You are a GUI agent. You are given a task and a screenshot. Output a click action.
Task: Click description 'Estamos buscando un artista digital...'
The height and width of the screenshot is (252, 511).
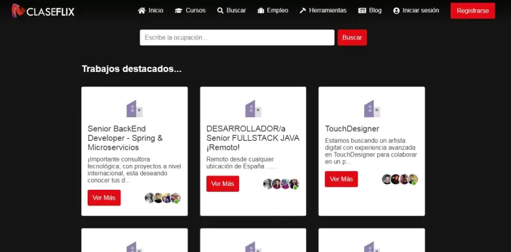371,151
